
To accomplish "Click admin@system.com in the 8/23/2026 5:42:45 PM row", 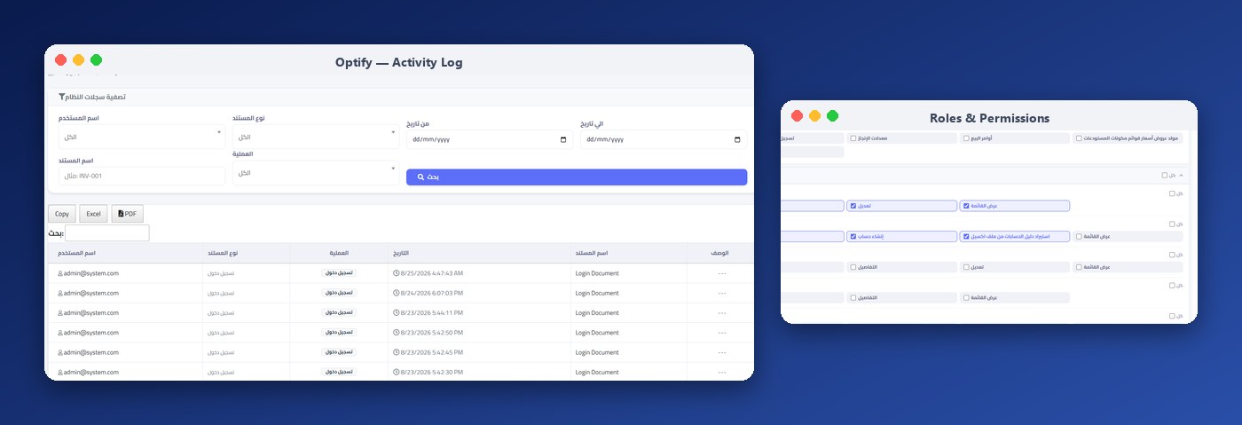I will [91, 352].
